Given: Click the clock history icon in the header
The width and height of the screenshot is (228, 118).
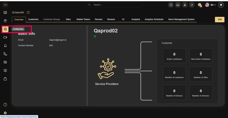Looking at the screenshot, I should [x=171, y=5].
